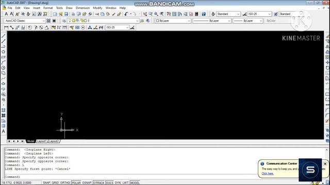Click the Cut scissors icon

click(x=97, y=14)
